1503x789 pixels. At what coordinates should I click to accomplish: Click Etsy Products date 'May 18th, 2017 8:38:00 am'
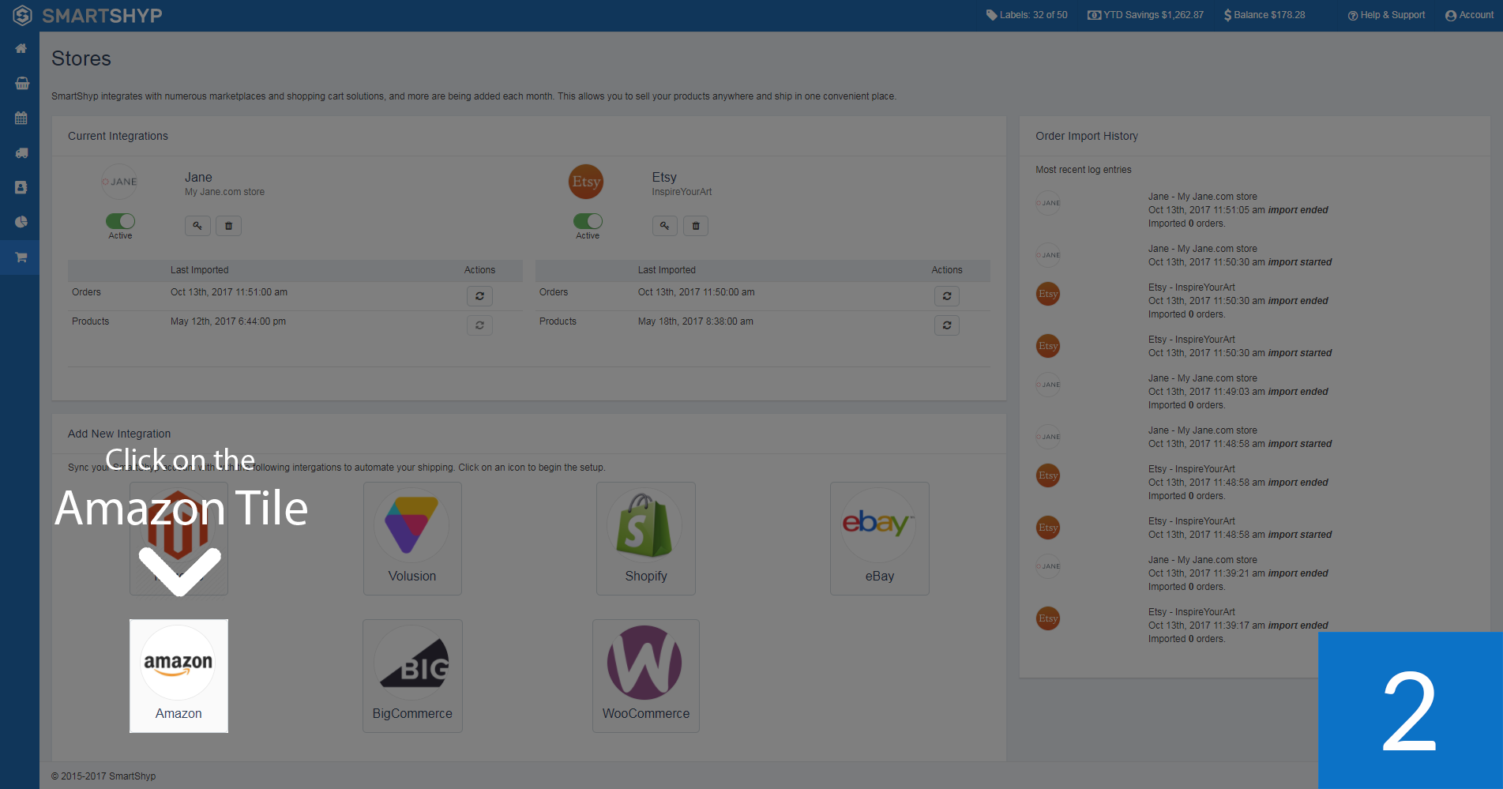695,321
